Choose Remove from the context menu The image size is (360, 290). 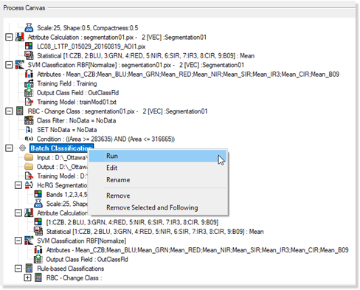coord(157,196)
